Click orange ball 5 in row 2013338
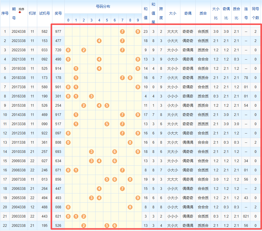 [x=107, y=124]
